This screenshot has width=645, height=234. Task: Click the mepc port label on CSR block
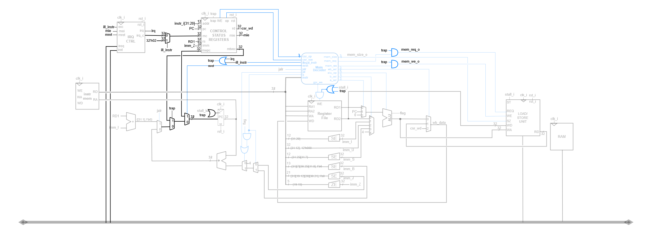coord(206,50)
